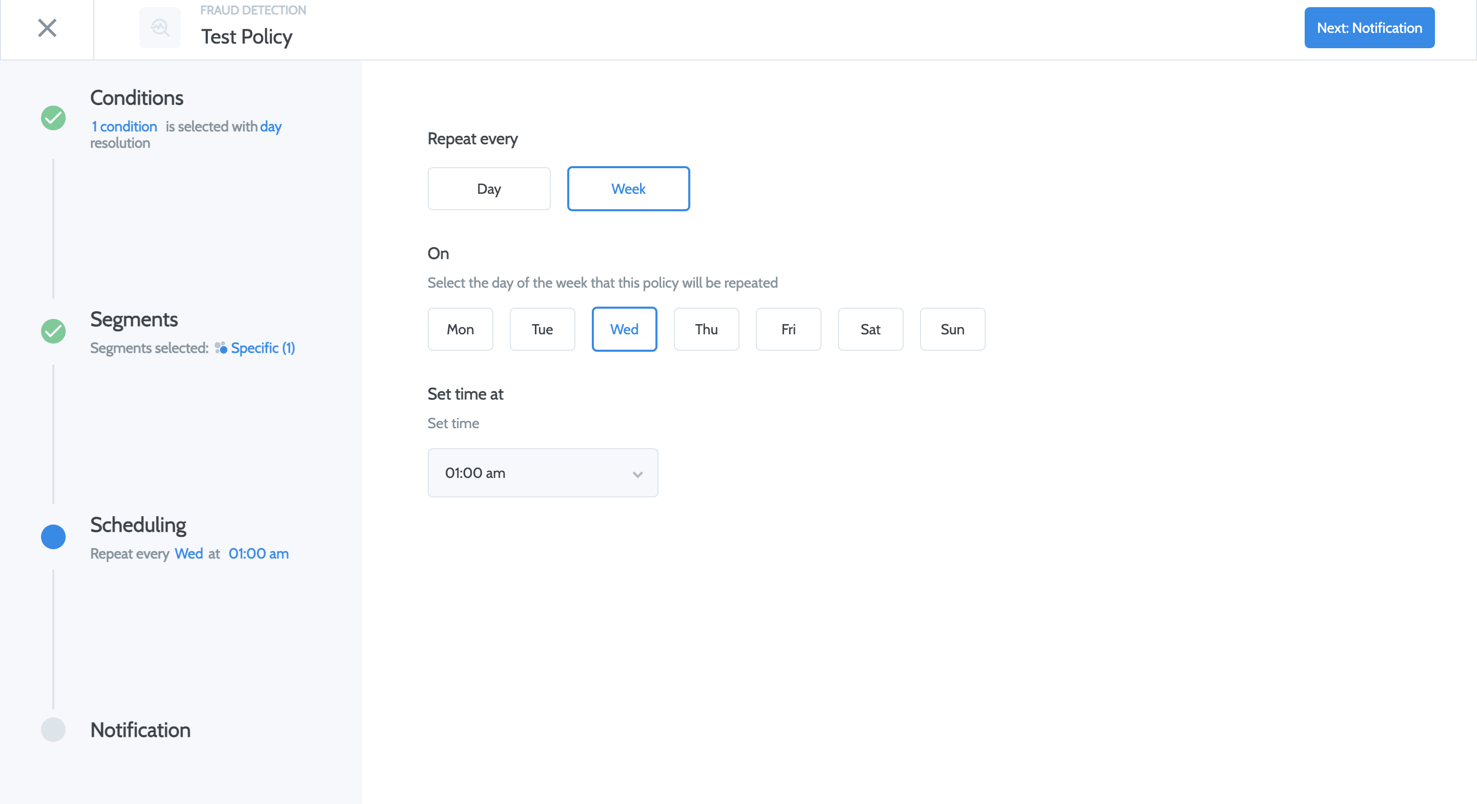This screenshot has width=1477, height=804.
Task: Close the policy editor with X icon
Action: click(x=47, y=28)
